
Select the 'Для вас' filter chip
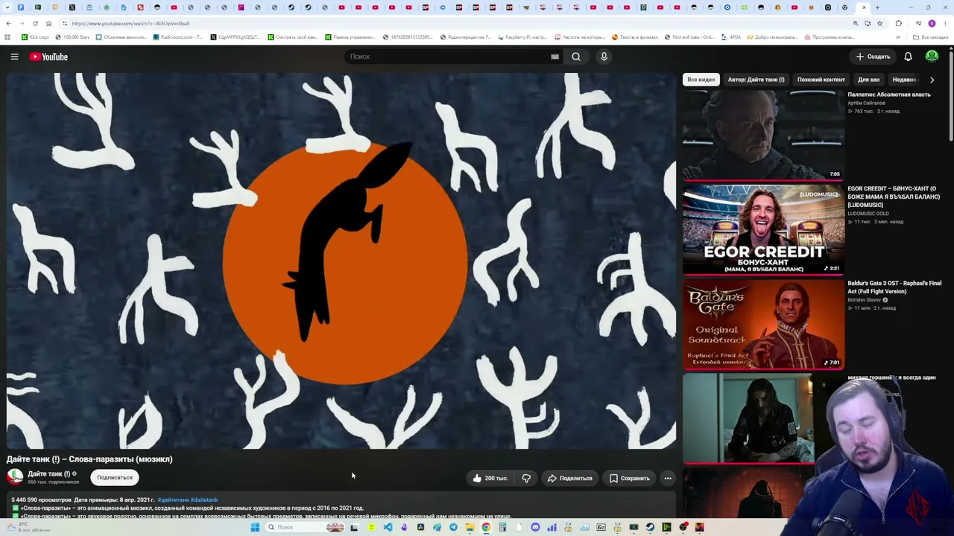(x=868, y=80)
